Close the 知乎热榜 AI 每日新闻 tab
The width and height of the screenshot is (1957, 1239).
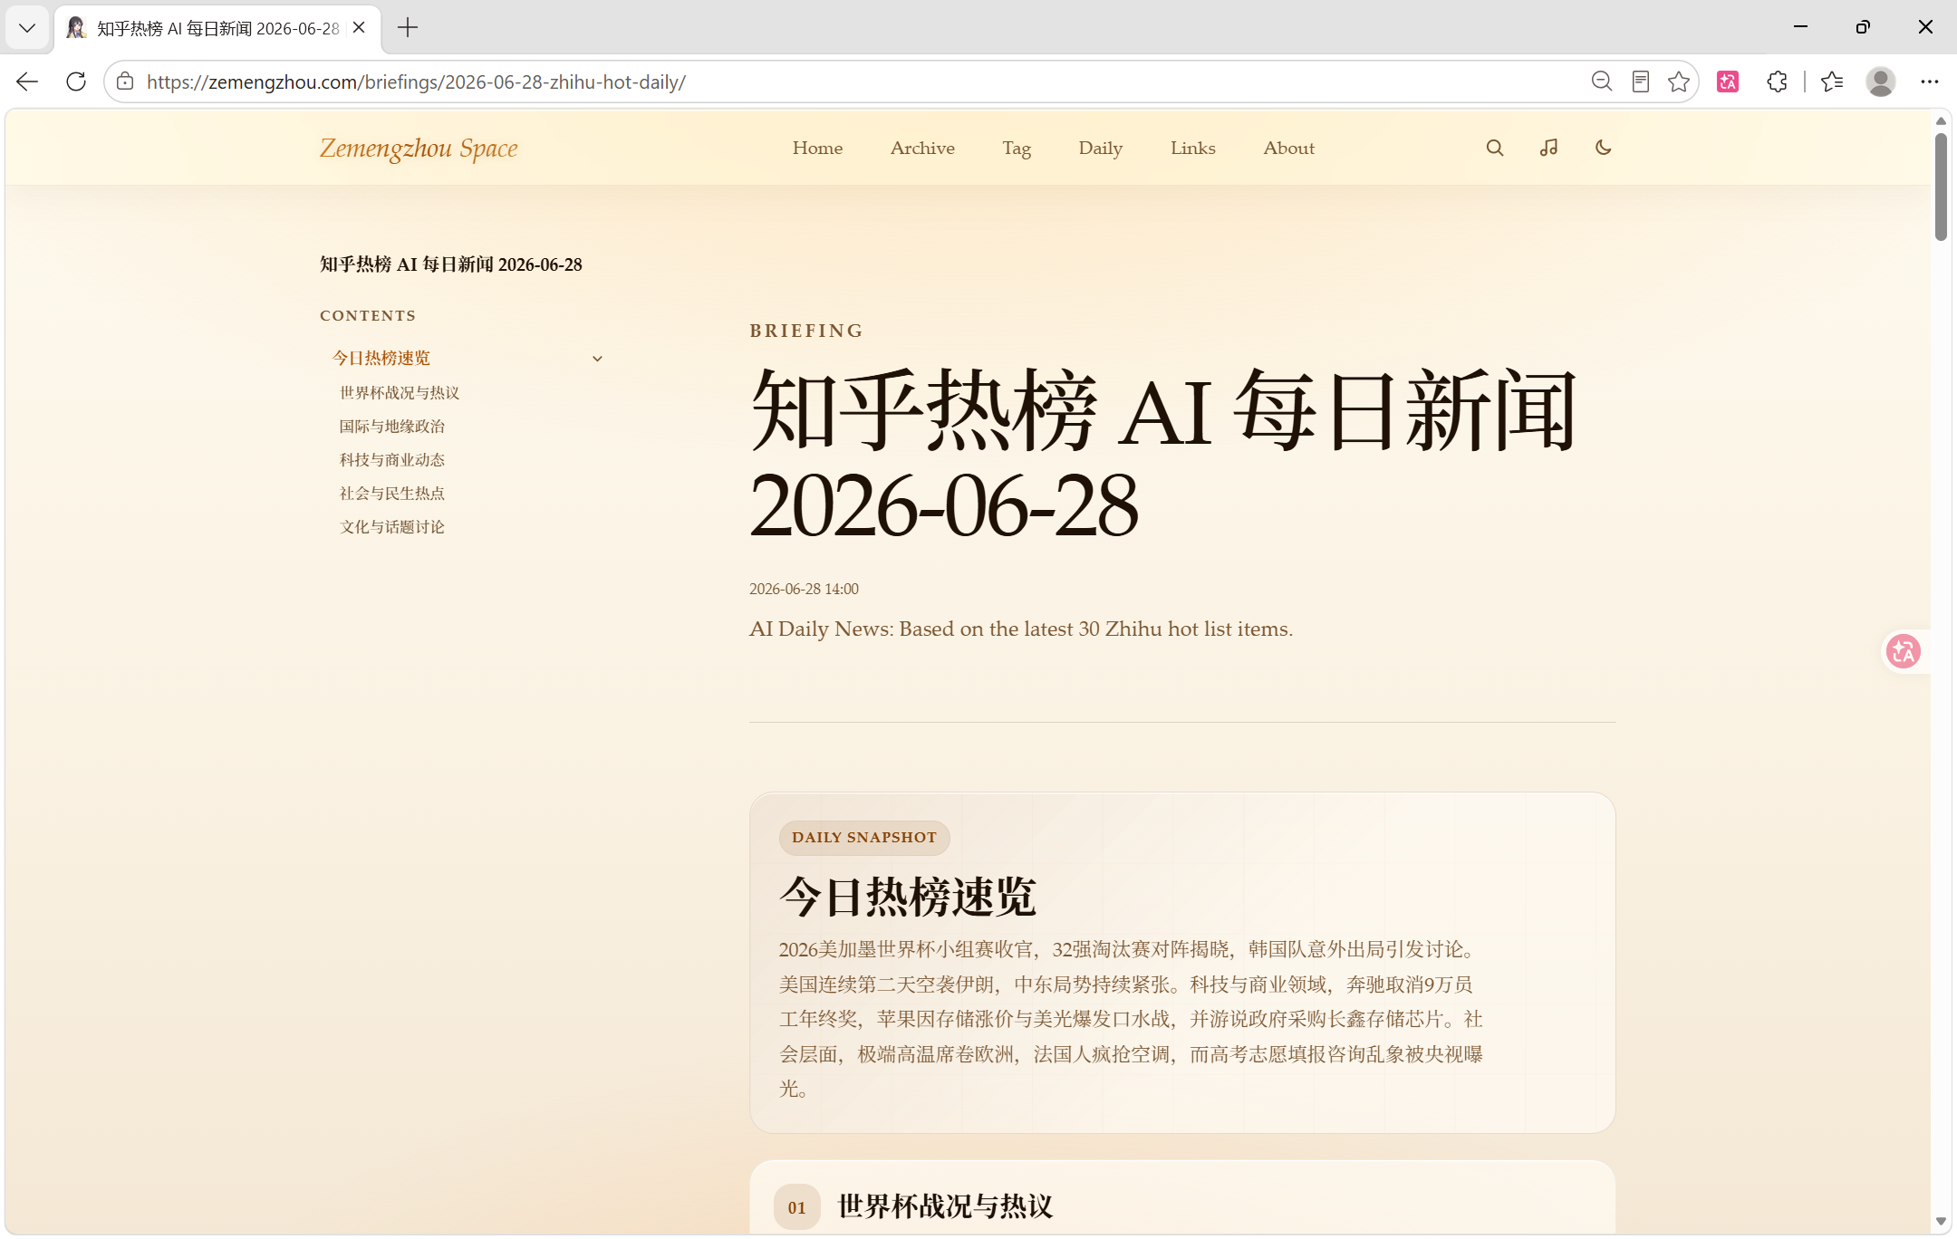click(x=359, y=28)
